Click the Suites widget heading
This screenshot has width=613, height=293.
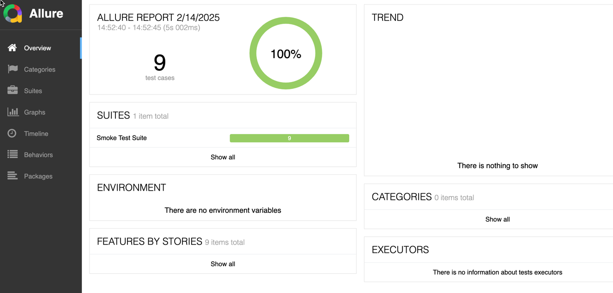pyautogui.click(x=113, y=116)
